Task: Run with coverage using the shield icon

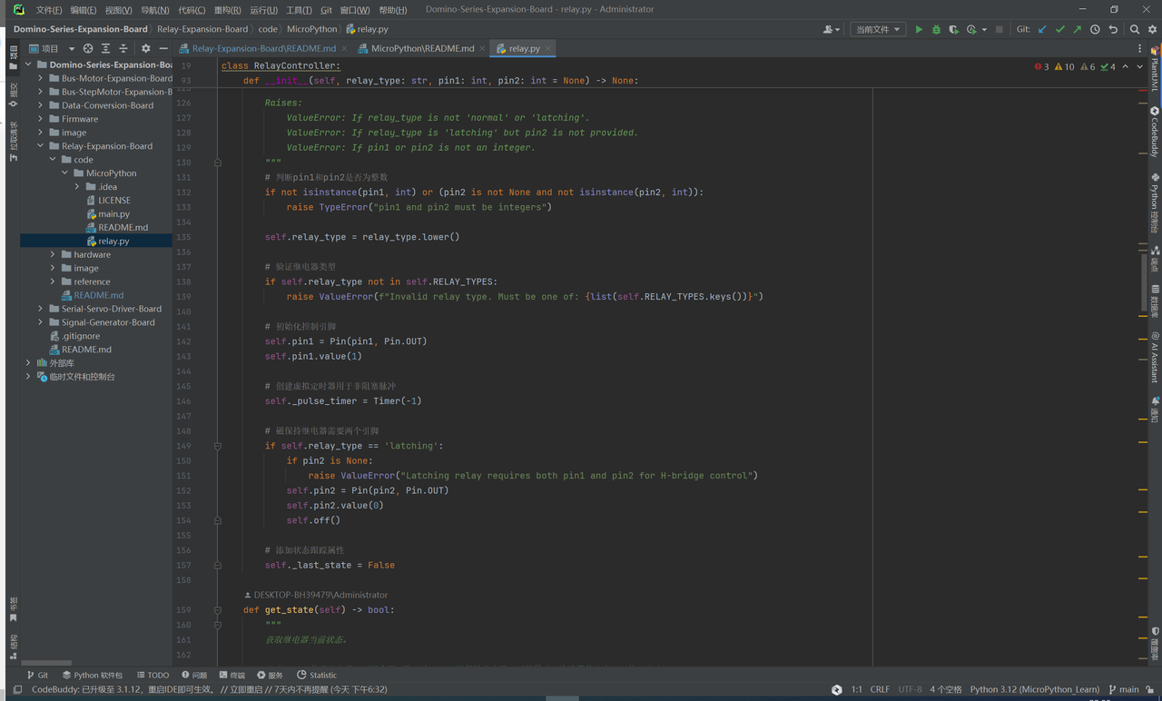Action: click(x=953, y=29)
